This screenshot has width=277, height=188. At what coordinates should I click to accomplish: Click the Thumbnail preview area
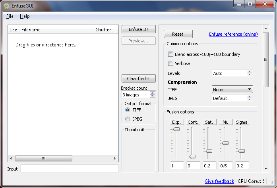(x=139, y=152)
